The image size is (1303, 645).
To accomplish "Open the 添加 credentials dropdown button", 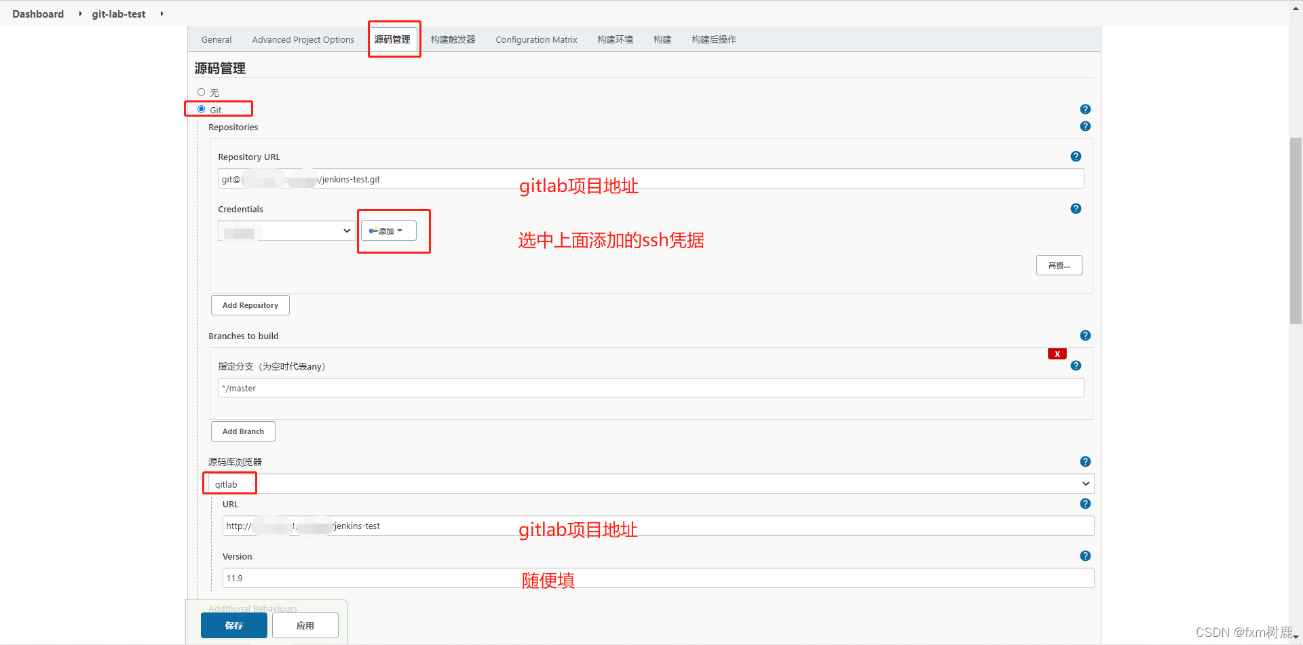I will 388,231.
